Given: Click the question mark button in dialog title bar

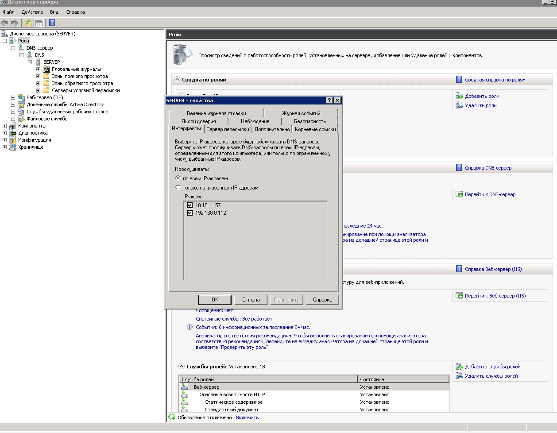Looking at the screenshot, I should tap(329, 101).
